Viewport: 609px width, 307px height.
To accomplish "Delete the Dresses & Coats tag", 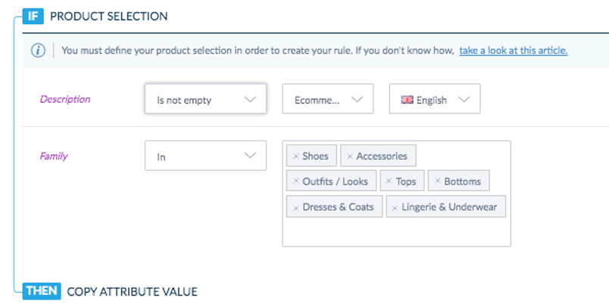I will coord(295,208).
